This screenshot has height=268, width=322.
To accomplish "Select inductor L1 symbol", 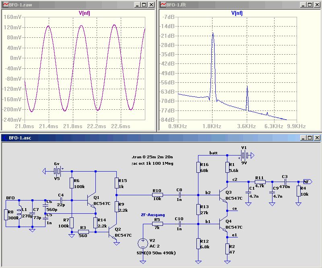I will pyautogui.click(x=19, y=213).
